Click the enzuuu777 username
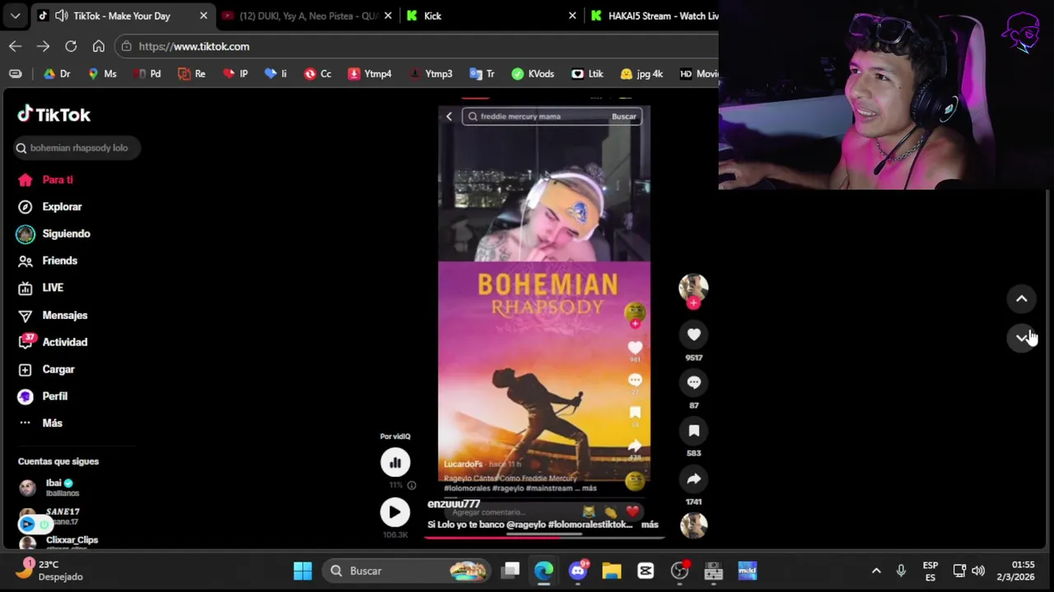 (x=454, y=504)
